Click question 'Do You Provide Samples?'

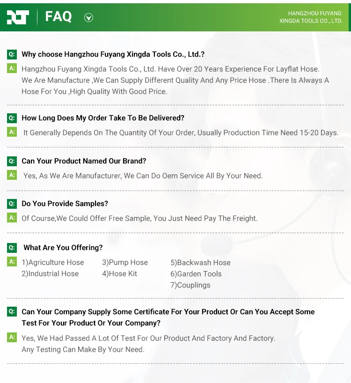coord(65,204)
